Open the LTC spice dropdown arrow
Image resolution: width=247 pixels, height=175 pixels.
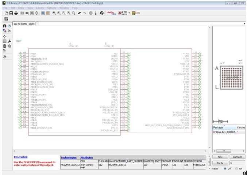pos(129,13)
